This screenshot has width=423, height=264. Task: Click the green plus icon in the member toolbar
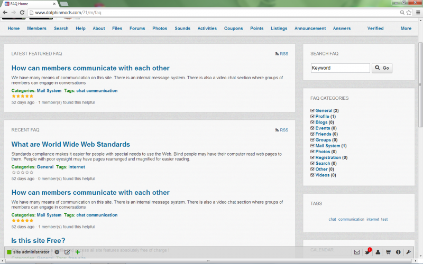click(78, 252)
